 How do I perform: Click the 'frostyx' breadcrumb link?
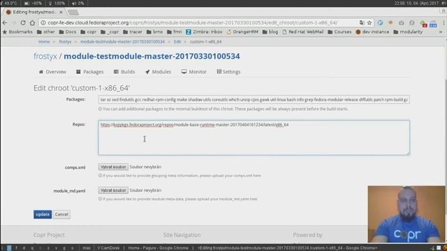click(65, 42)
